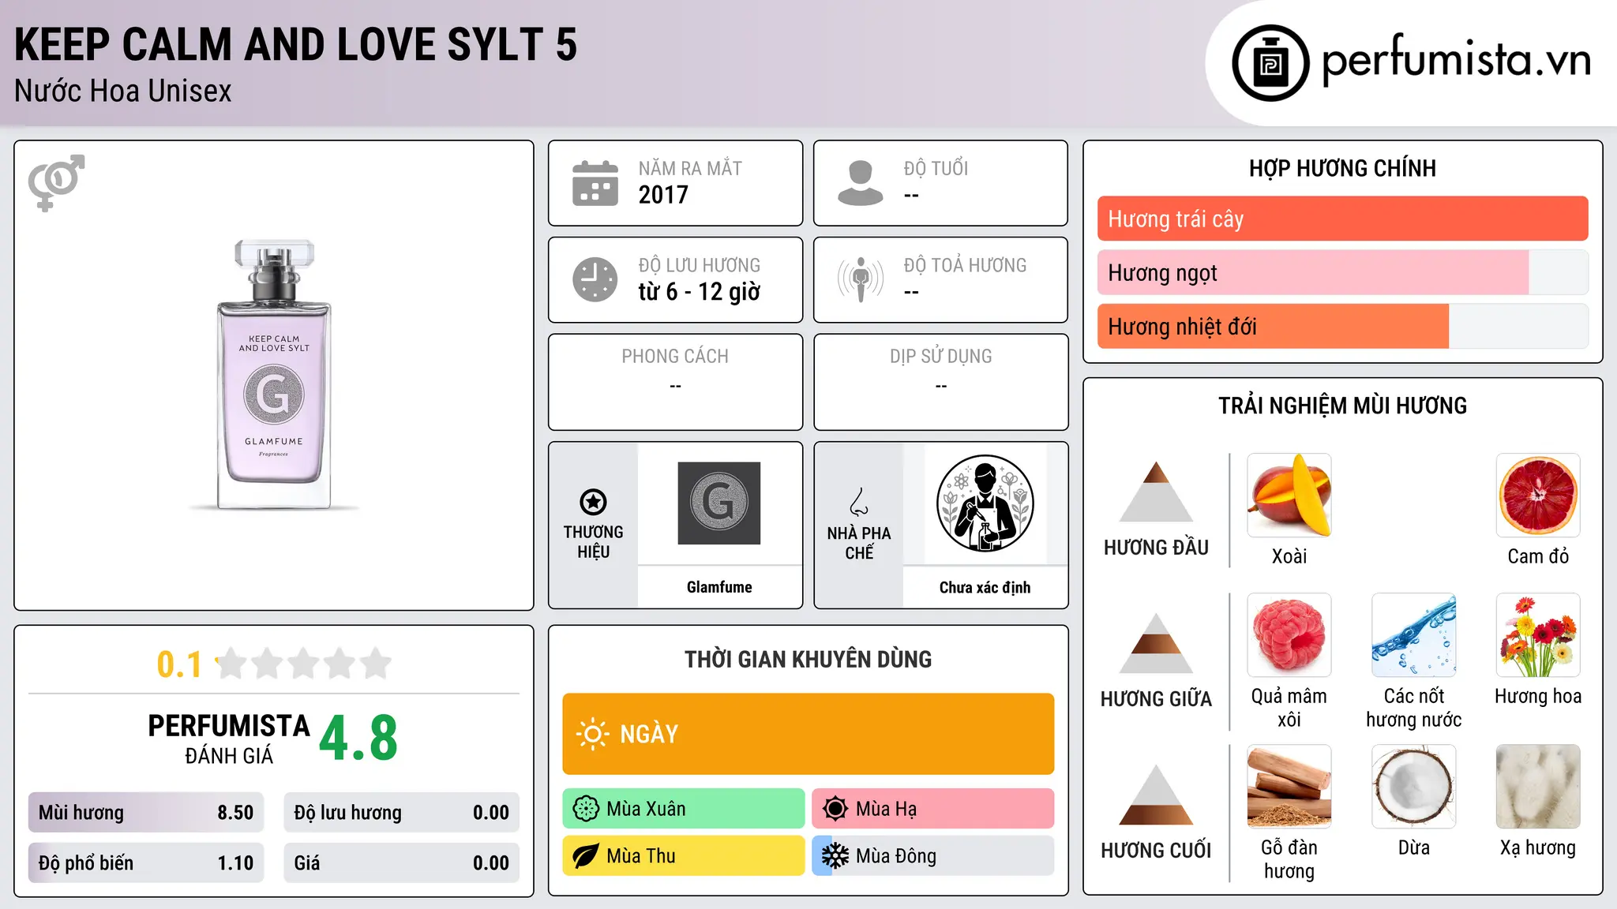The width and height of the screenshot is (1617, 909).
Task: Click the Hương ngọt accord bar
Action: tap(1342, 272)
